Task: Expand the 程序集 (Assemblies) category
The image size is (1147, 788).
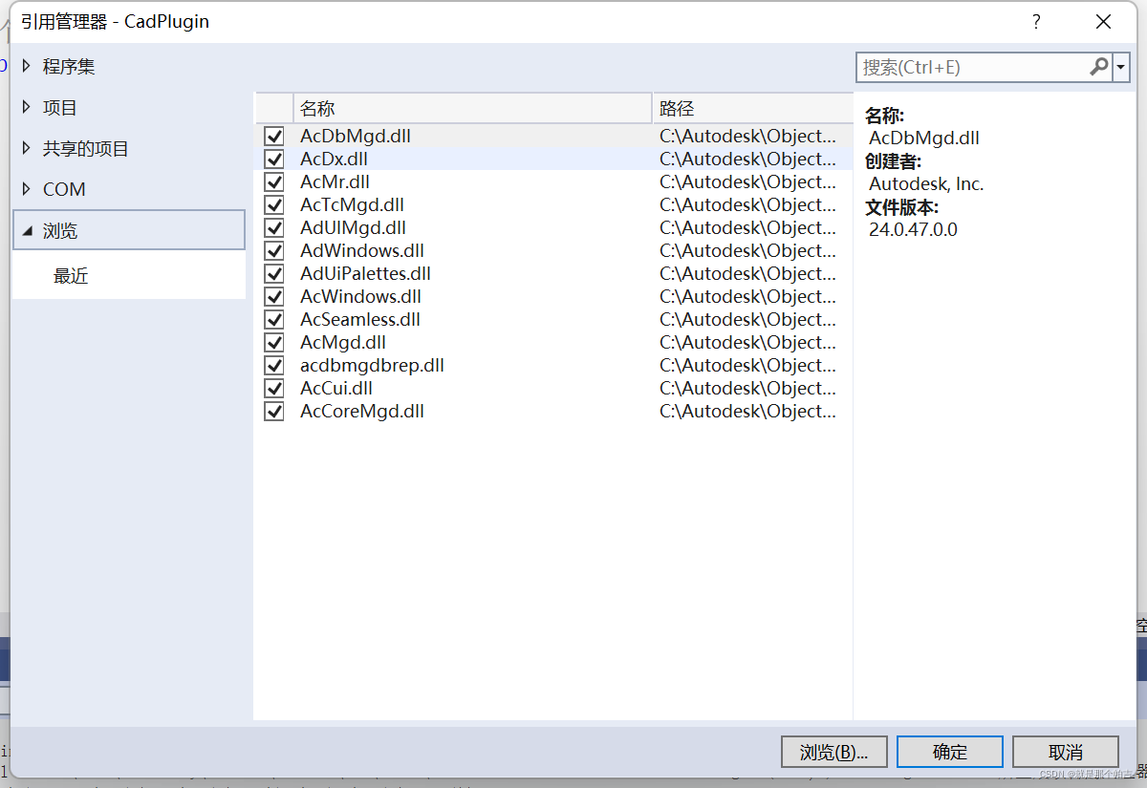Action: 26,66
